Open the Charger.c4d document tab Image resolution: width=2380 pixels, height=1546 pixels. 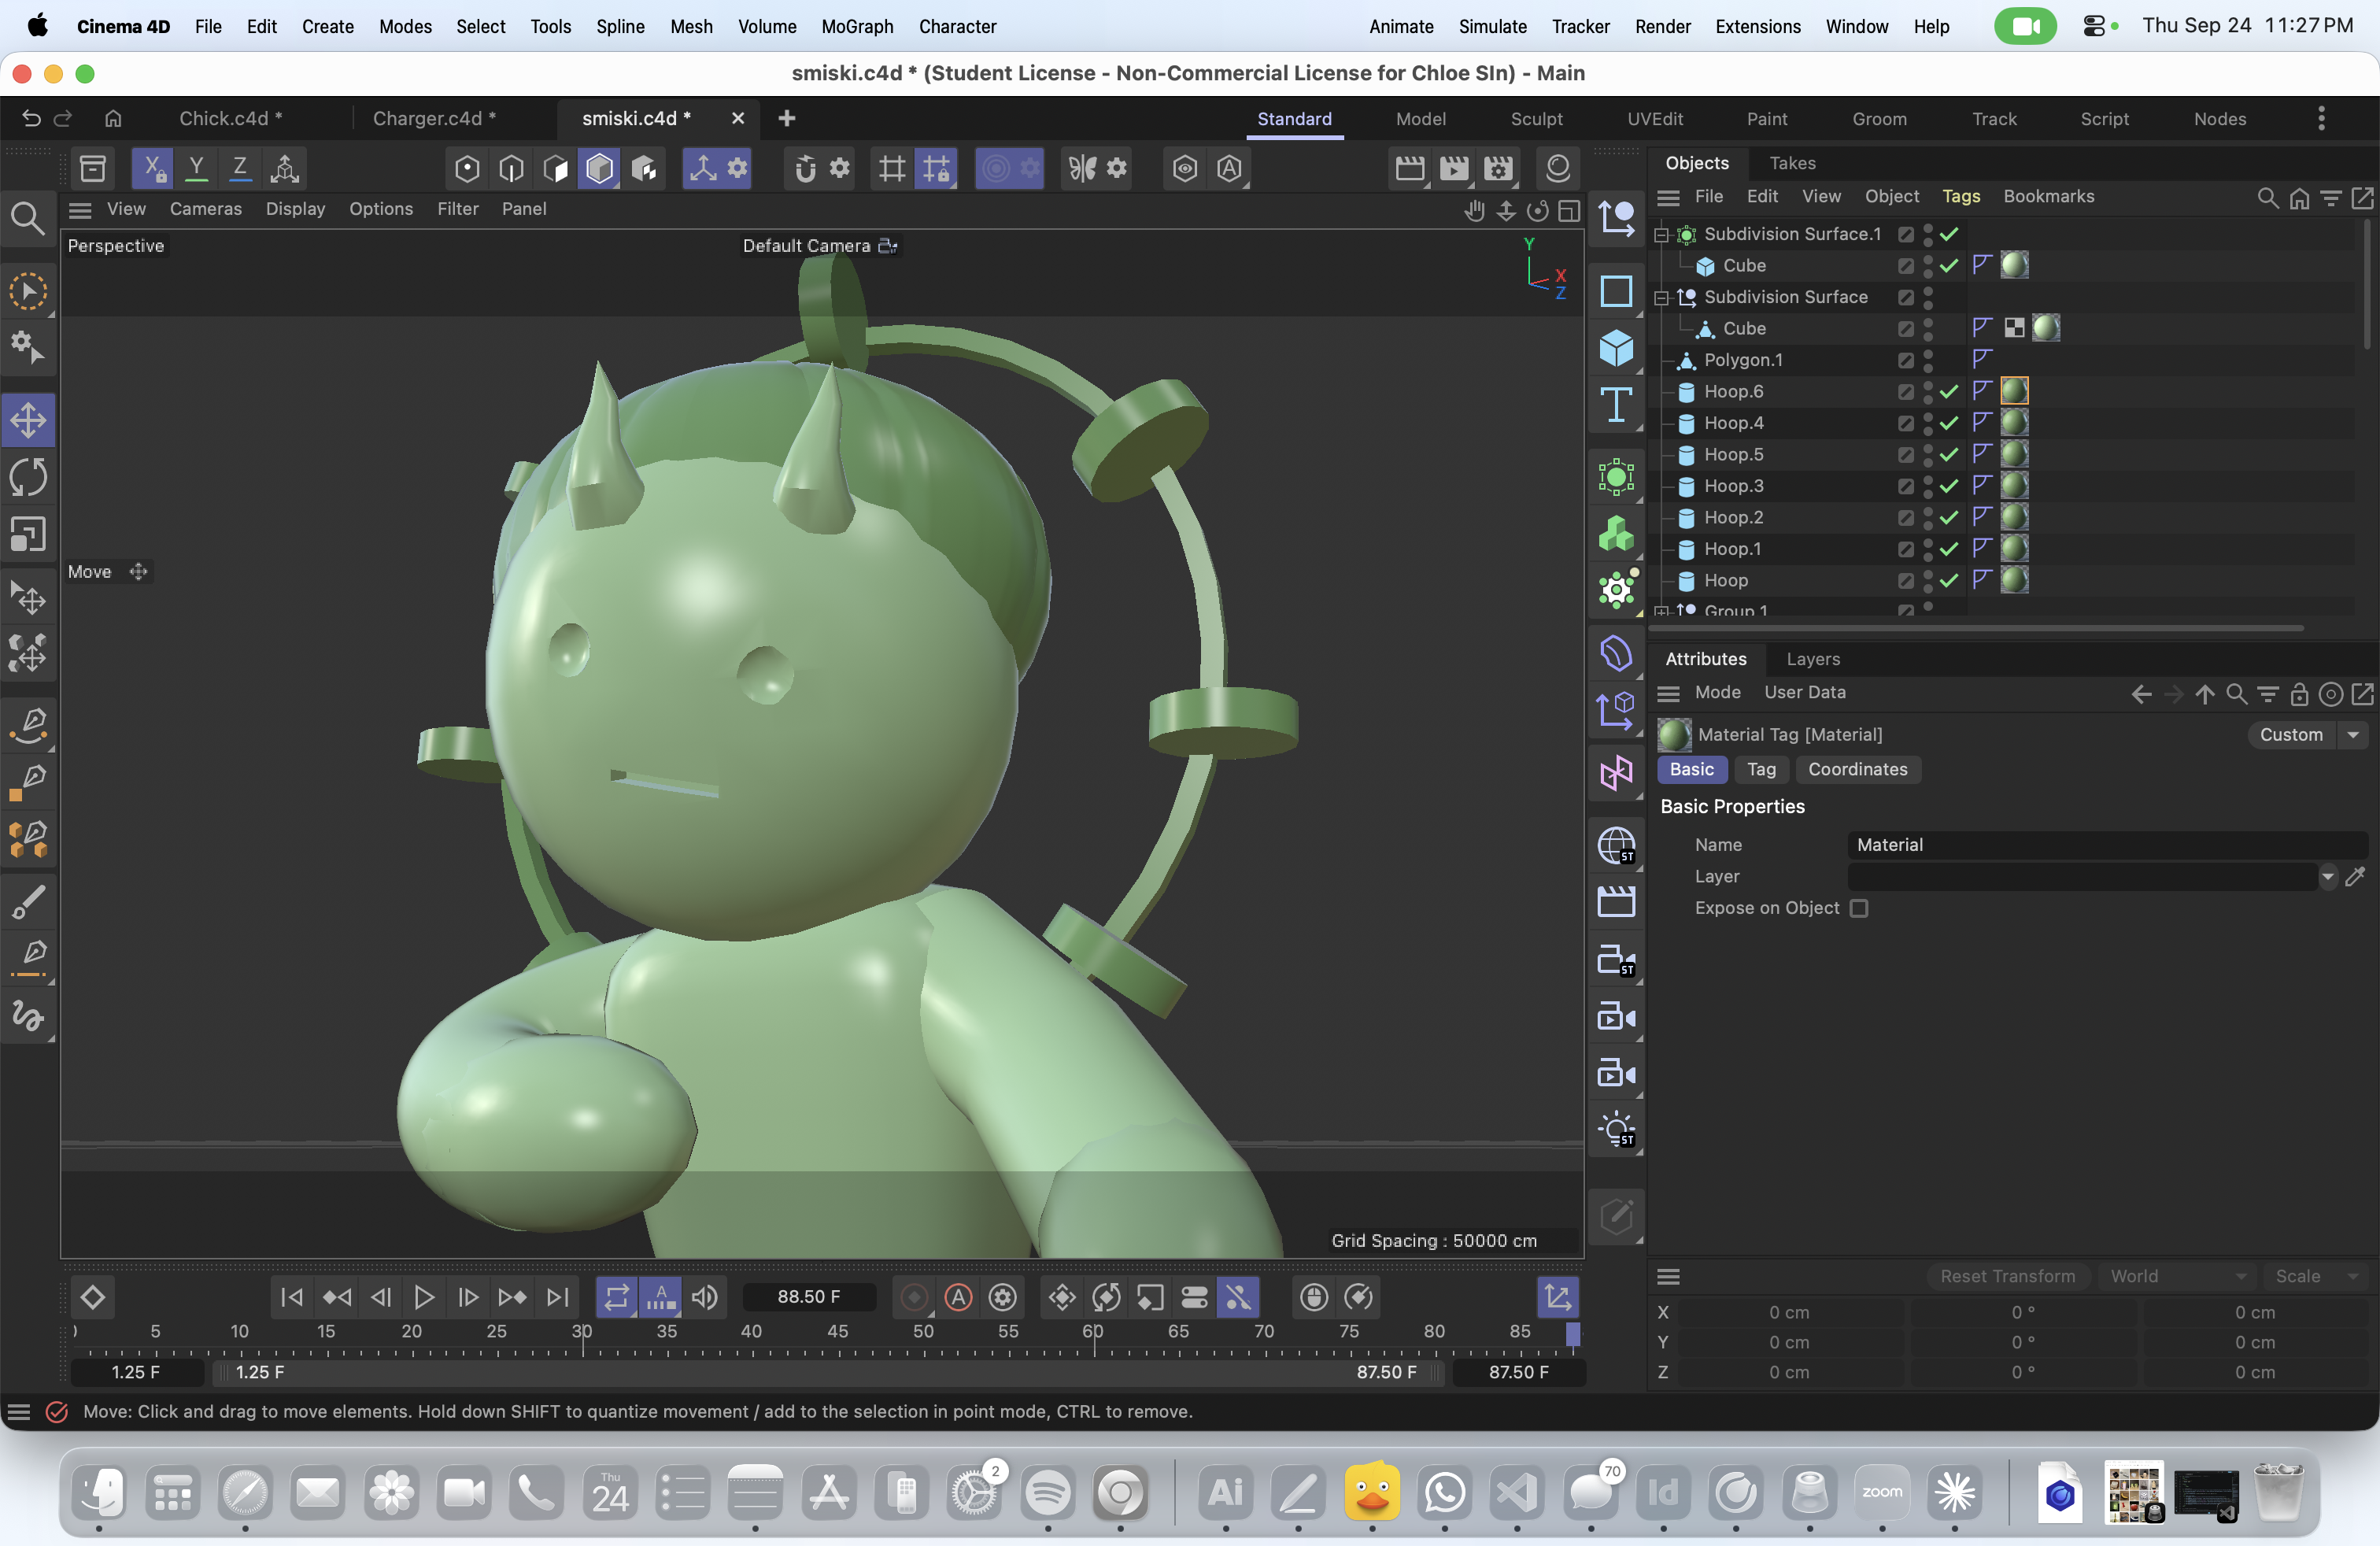pyautogui.click(x=435, y=118)
